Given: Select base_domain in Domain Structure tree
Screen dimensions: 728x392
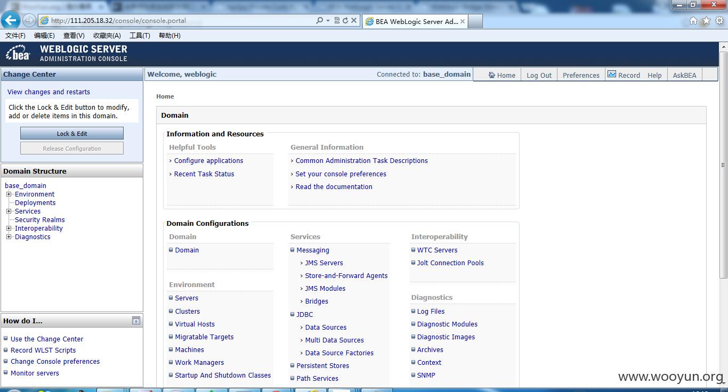Looking at the screenshot, I should pyautogui.click(x=26, y=186).
